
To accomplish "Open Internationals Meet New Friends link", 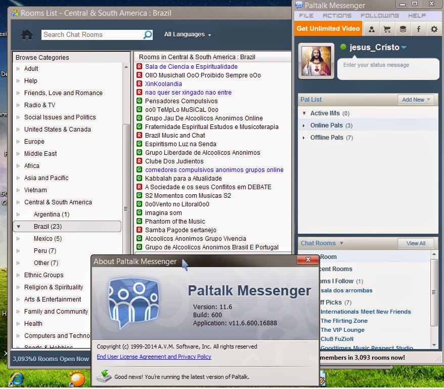I will (x=366, y=312).
